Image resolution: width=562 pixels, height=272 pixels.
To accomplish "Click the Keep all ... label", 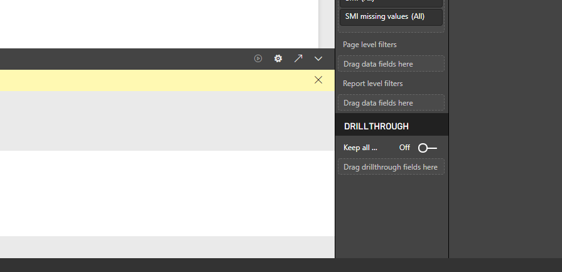I will [x=360, y=148].
